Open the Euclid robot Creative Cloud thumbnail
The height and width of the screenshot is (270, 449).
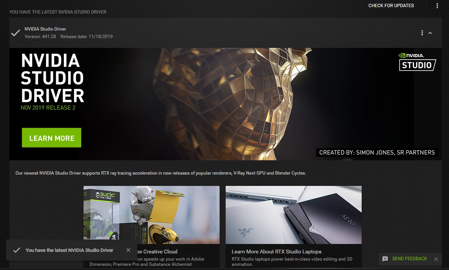(x=152, y=215)
